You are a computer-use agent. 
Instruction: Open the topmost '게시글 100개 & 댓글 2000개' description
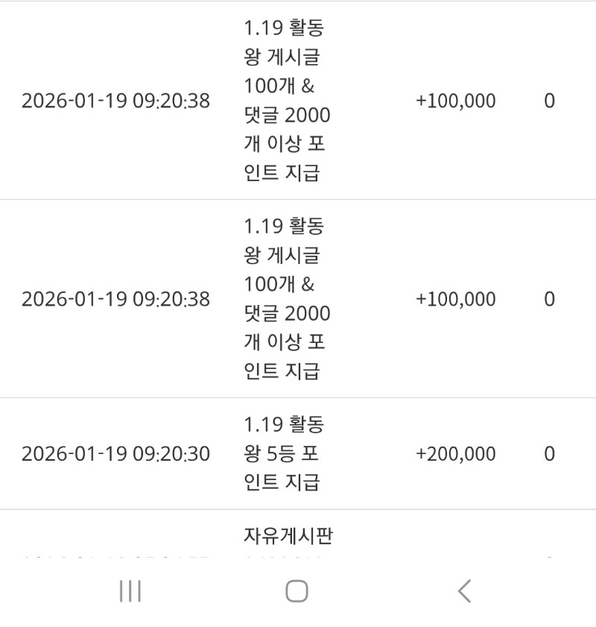pos(287,101)
